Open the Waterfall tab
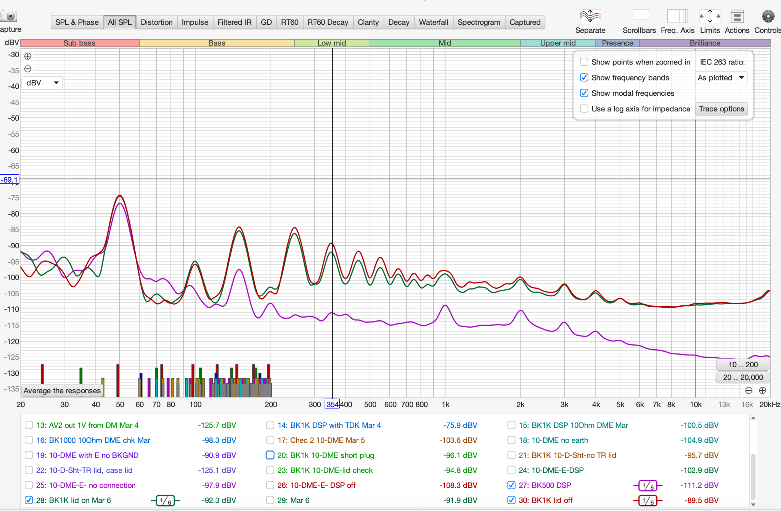 pos(434,22)
